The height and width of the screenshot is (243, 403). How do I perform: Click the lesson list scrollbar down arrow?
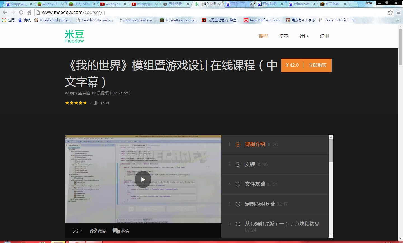point(331,235)
